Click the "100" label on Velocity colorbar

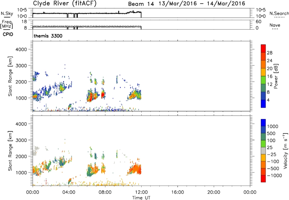[271, 140]
